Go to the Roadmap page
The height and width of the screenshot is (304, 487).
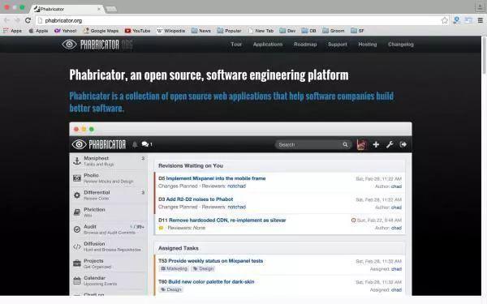305,45
